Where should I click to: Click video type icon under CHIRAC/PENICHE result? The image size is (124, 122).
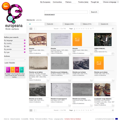click(x=113, y=54)
